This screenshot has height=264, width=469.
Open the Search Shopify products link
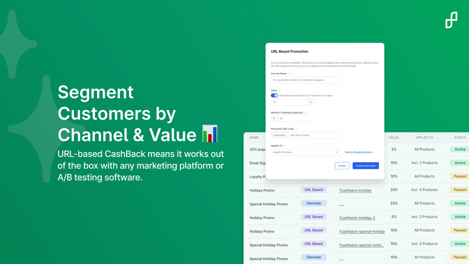358,152
